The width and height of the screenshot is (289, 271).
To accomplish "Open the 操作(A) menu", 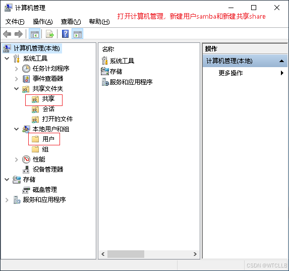I will (43, 22).
